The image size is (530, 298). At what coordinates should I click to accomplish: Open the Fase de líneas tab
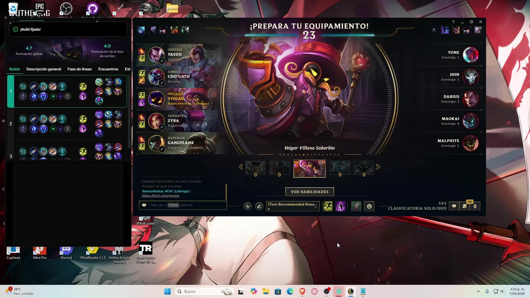point(79,69)
